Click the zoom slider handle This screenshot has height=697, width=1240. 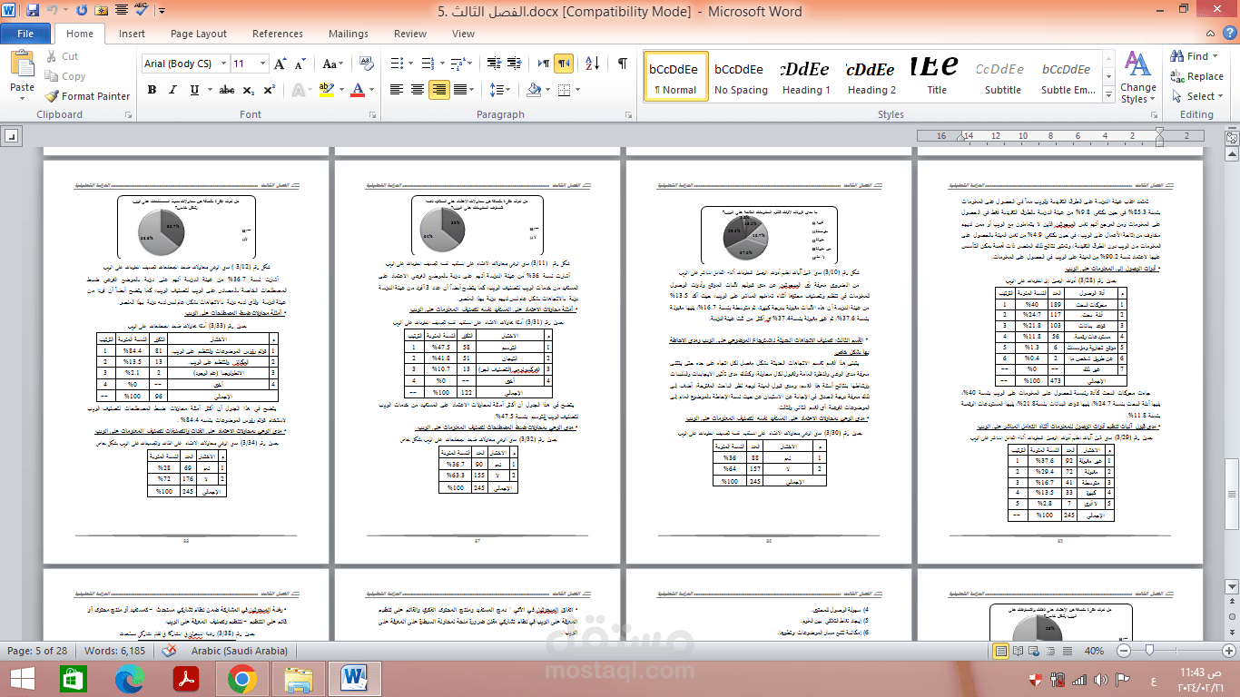pos(1150,651)
